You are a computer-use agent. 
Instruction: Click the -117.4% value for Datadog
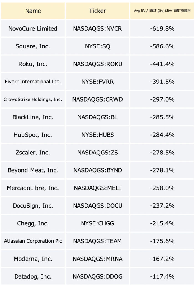(x=162, y=276)
